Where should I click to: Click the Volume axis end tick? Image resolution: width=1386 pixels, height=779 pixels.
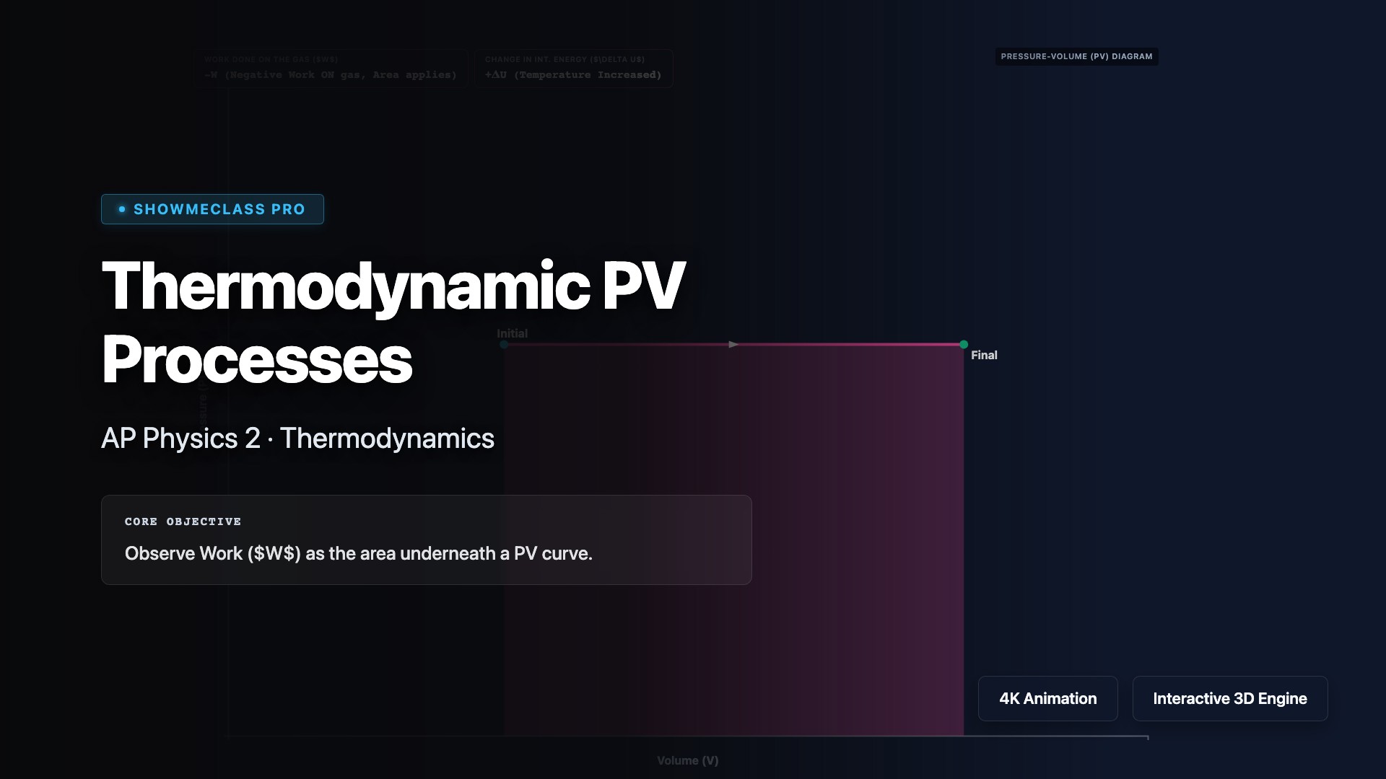click(1148, 737)
